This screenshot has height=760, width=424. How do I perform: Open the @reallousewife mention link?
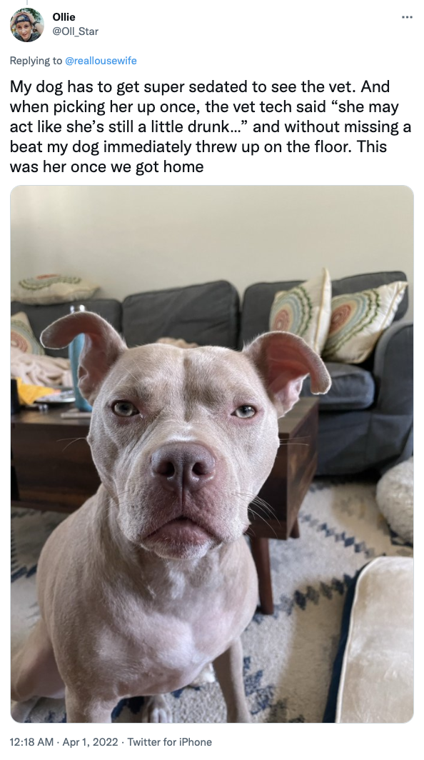point(101,61)
